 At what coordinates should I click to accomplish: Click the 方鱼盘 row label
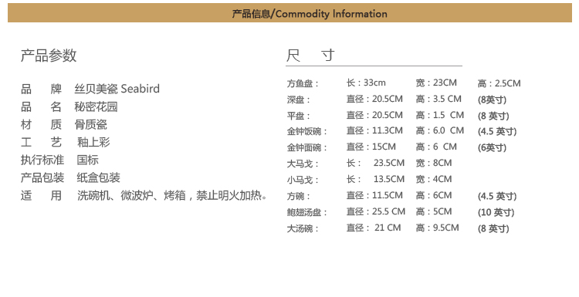coord(303,84)
